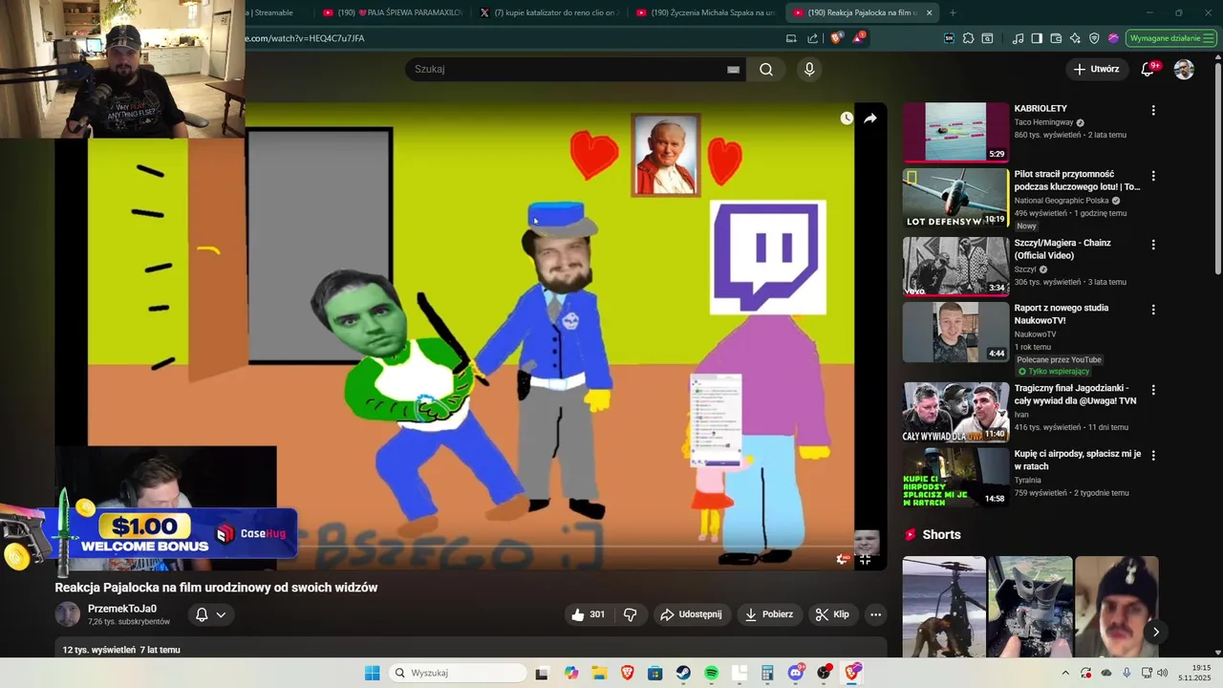Image resolution: width=1223 pixels, height=688 pixels.
Task: Share video using the arrow icon on player
Action: [869, 118]
